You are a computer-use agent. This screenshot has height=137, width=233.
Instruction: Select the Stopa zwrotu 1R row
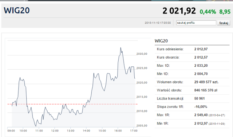192,107
